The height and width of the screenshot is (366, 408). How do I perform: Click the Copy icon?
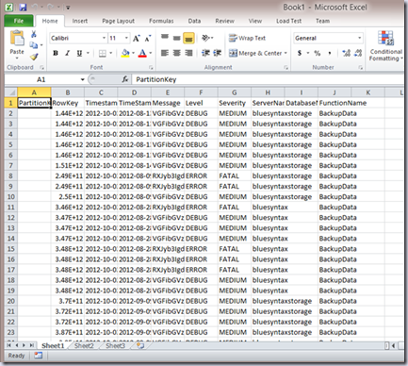pos(34,45)
